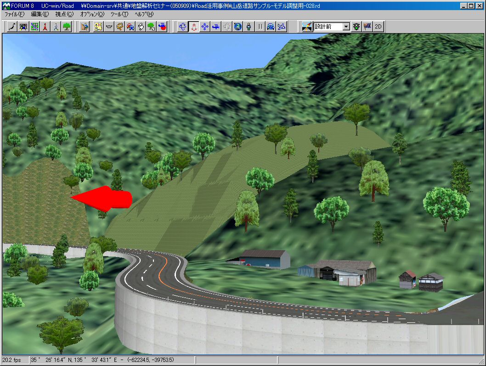Image resolution: width=486 pixels, height=366 pixels.
Task: Open the green tree placement icon
Action: coord(67,27)
